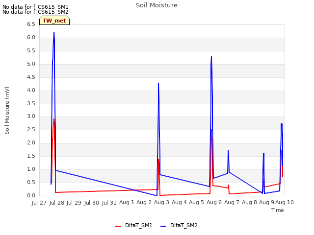The width and height of the screenshot is (314, 235).
Task: Click the 0.0 y-axis tick label
Action: (31, 195)
